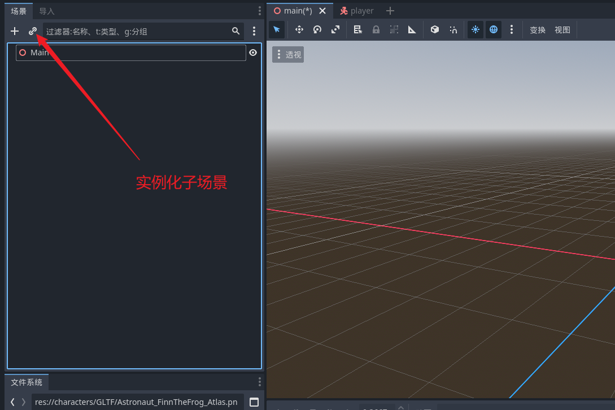Open the 透视 viewport options menu
The height and width of the screenshot is (410, 615).
pyautogui.click(x=288, y=55)
